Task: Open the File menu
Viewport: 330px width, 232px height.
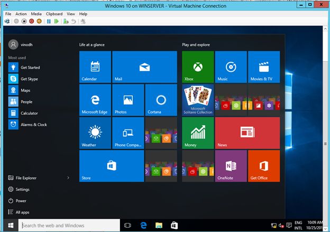Action: tap(8, 14)
